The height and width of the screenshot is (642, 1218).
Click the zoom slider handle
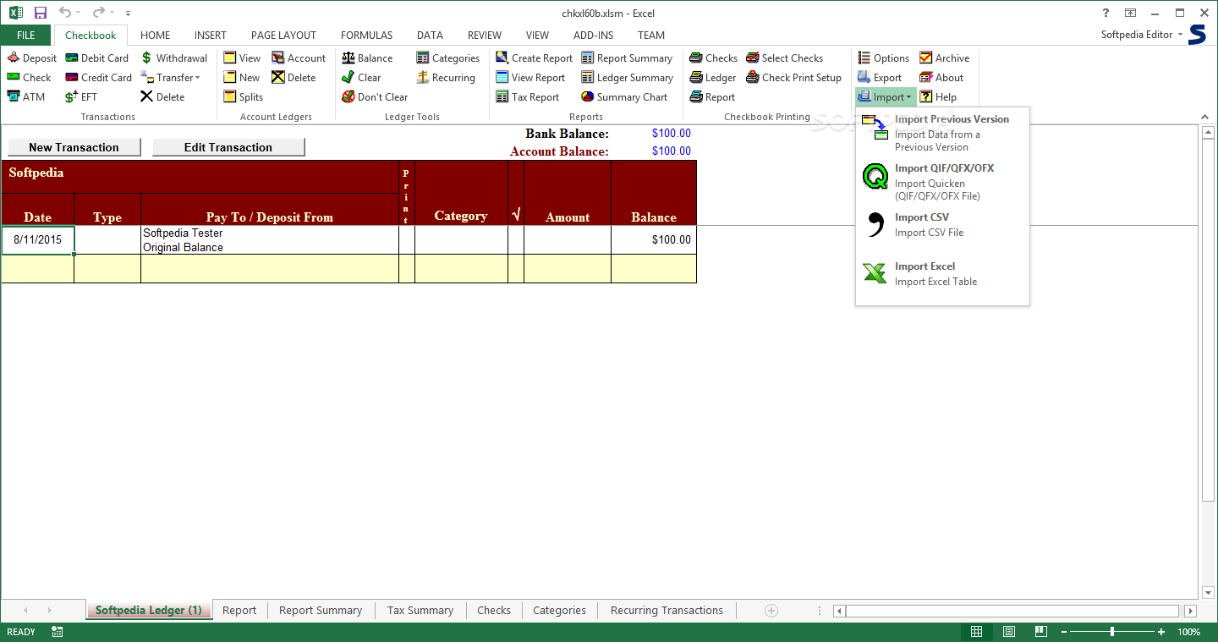coord(1111,632)
